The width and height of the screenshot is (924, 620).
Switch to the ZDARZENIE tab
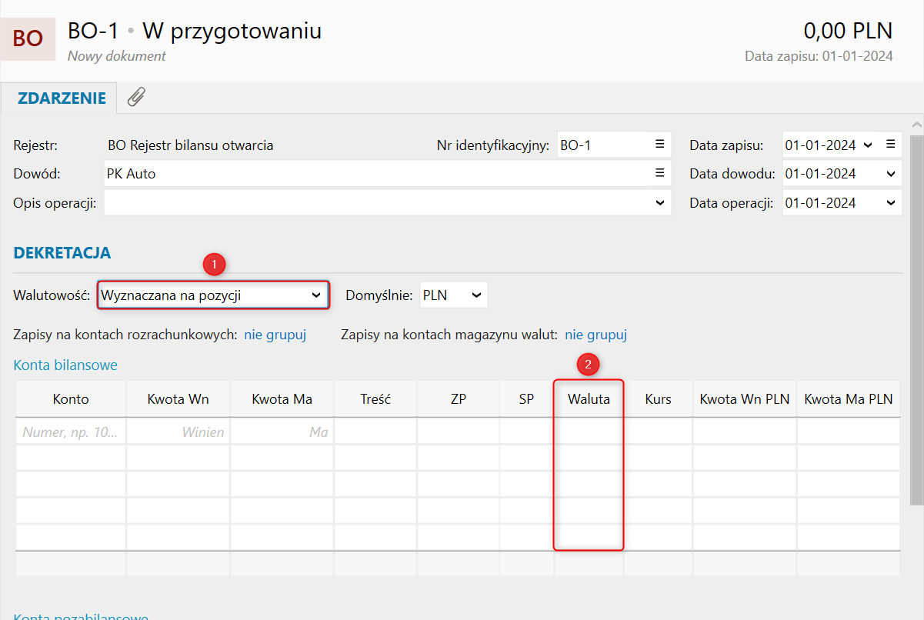[x=62, y=98]
